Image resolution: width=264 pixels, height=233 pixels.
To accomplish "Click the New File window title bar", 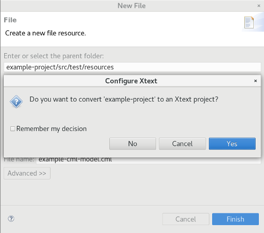I will pos(132,6).
